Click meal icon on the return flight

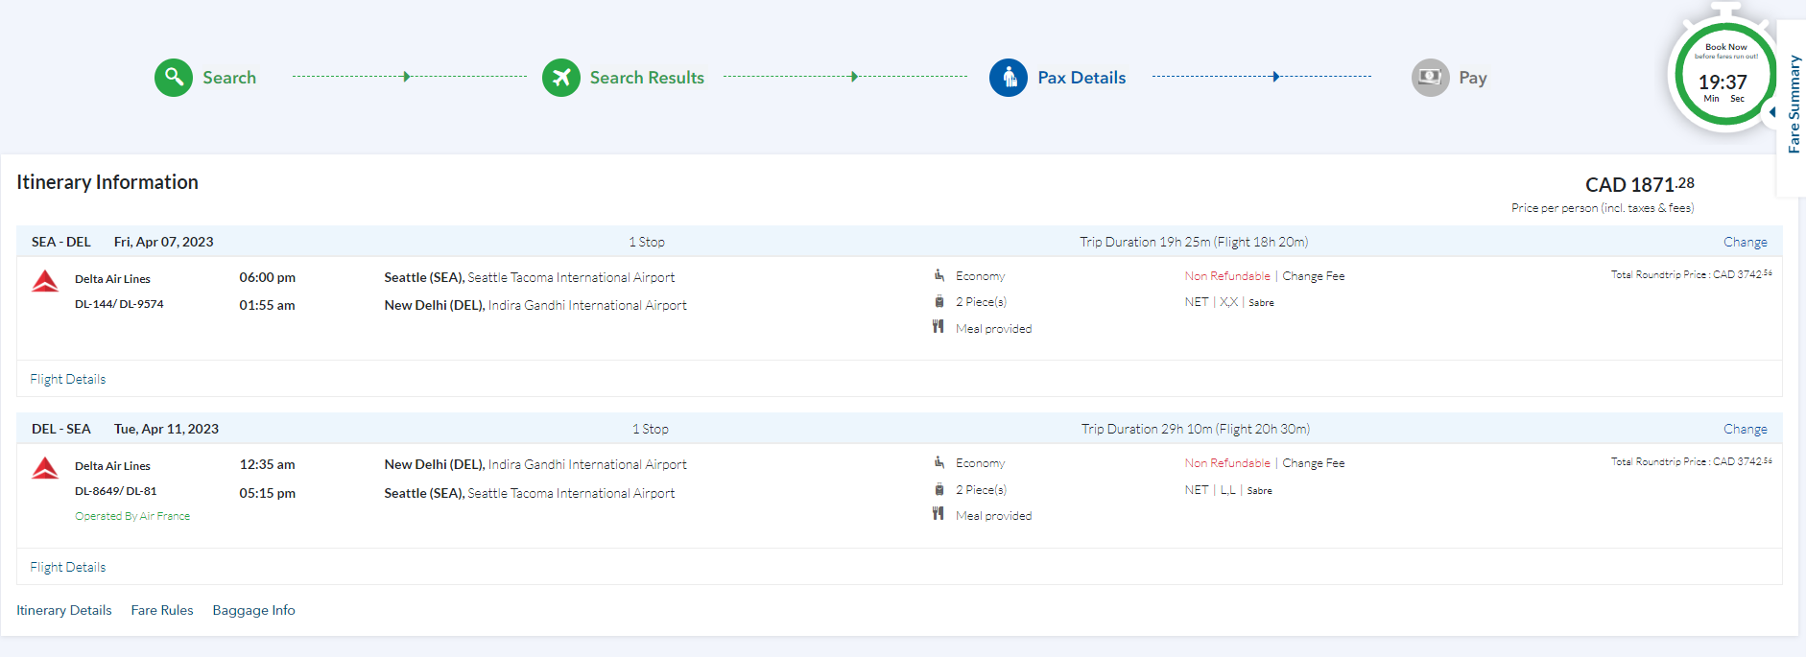939,514
